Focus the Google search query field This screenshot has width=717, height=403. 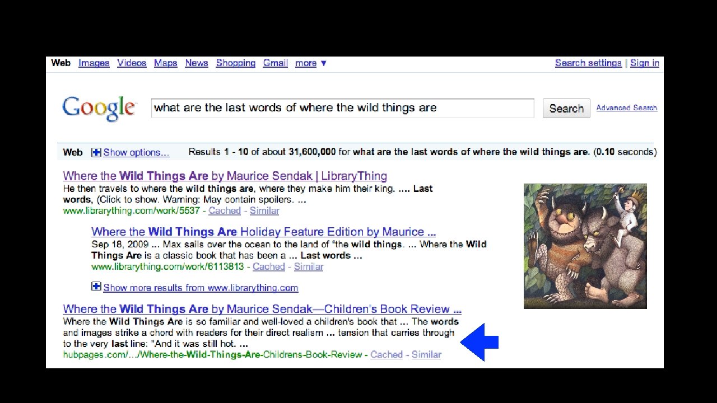(343, 108)
